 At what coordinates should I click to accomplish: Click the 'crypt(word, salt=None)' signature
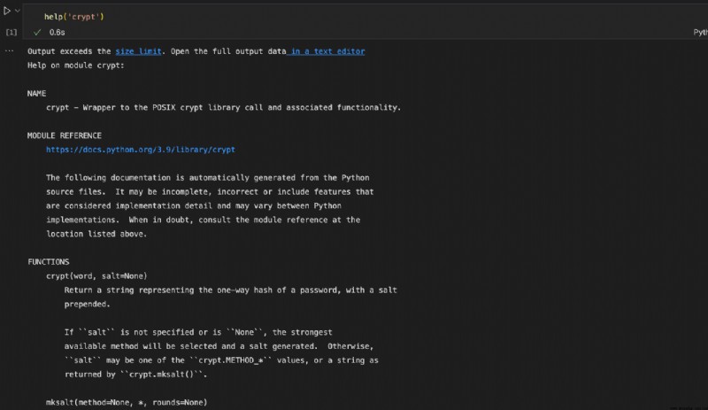[96, 275]
